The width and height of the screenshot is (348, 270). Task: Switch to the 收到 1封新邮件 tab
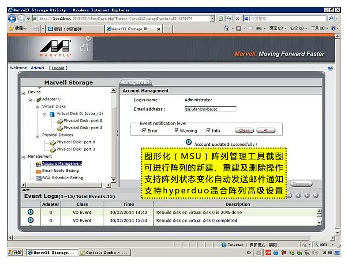pos(75,29)
